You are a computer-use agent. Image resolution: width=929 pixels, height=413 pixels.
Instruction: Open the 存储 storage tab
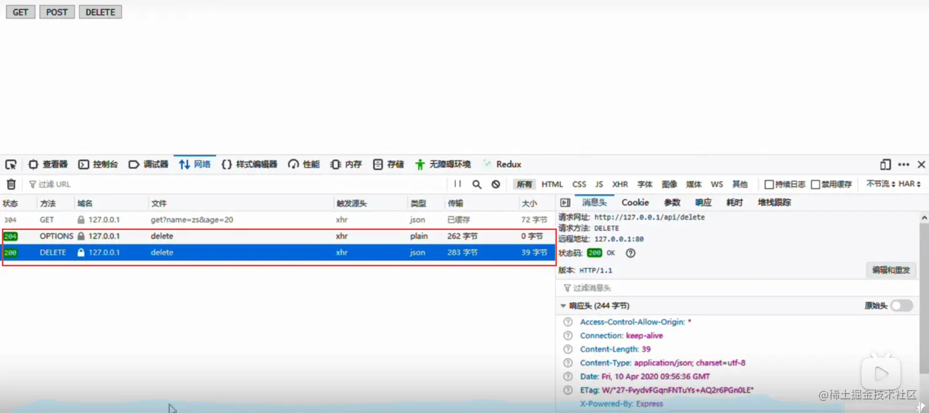coord(389,165)
